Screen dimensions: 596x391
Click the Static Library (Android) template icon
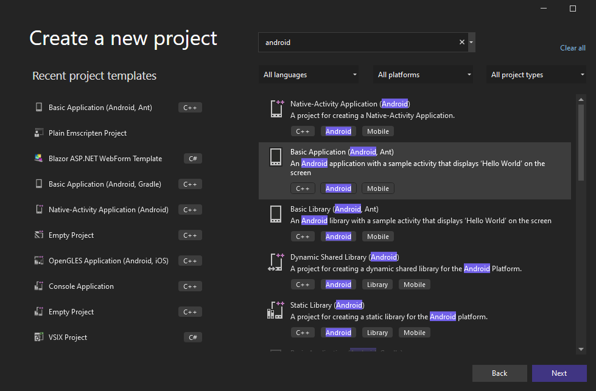click(x=276, y=310)
